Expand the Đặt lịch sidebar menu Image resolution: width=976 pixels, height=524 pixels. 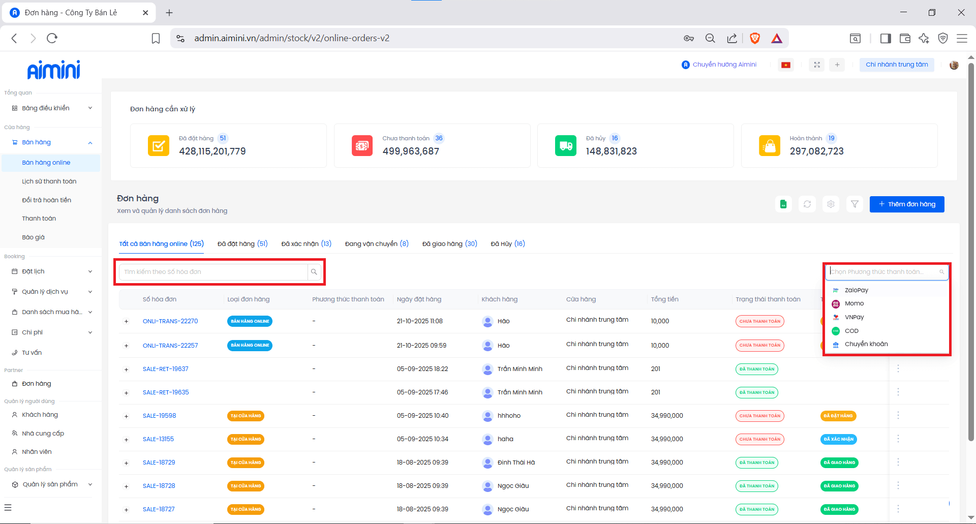click(x=90, y=271)
